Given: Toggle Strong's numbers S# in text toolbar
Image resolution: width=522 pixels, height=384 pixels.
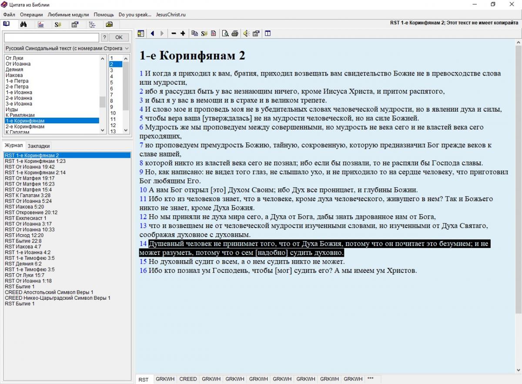Looking at the screenshot, I should coord(204,33).
